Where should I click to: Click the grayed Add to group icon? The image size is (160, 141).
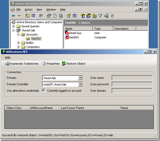click(112, 16)
